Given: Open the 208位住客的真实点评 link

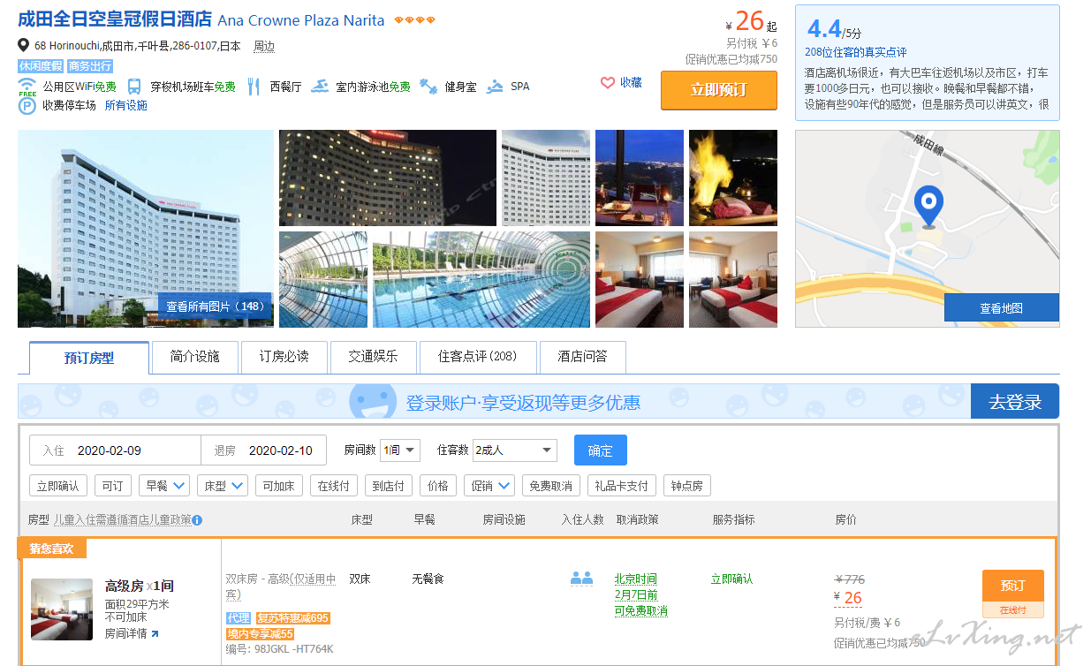Looking at the screenshot, I should pyautogui.click(x=856, y=53).
